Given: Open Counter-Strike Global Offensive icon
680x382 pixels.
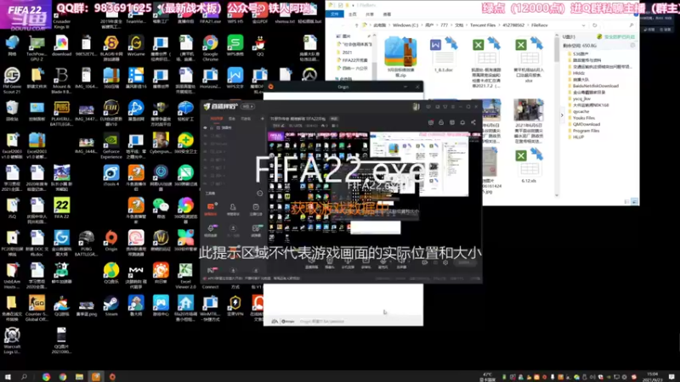Looking at the screenshot, I should pyautogui.click(x=37, y=307).
